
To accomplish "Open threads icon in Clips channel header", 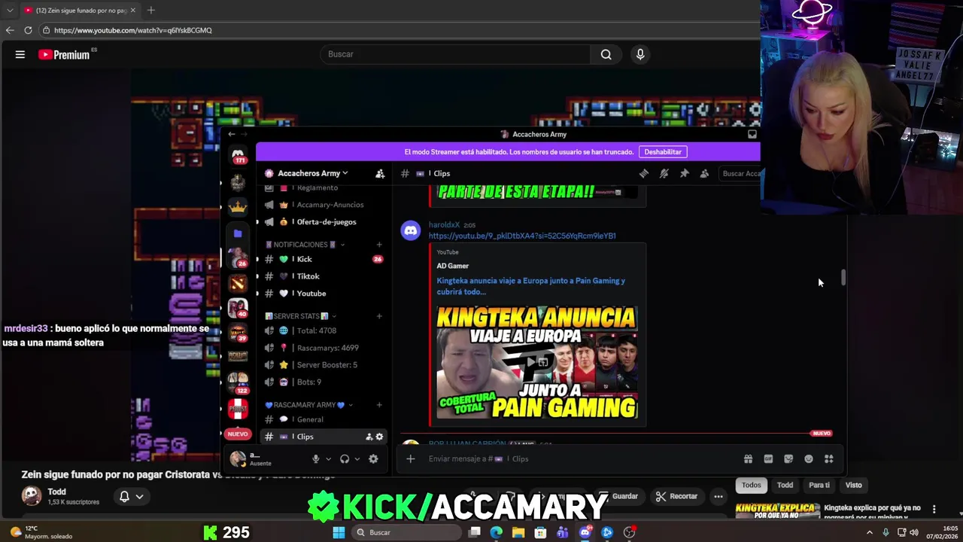I will tap(644, 173).
